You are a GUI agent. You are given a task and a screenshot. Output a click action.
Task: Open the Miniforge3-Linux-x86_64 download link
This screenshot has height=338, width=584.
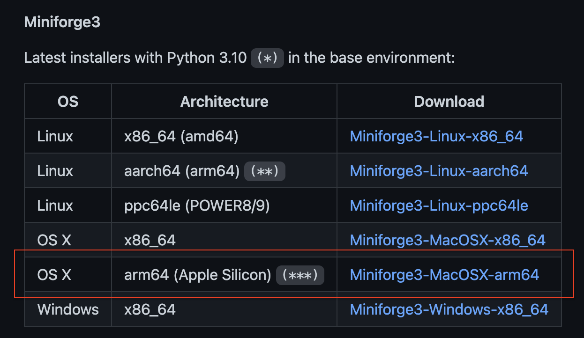click(x=436, y=136)
